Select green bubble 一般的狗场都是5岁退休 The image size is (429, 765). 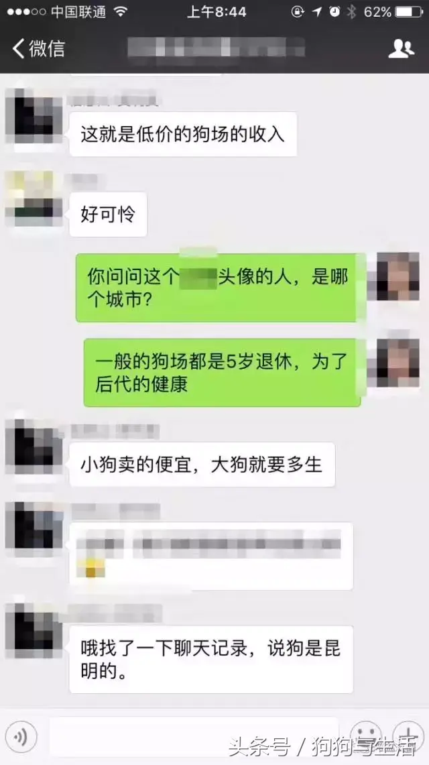[223, 373]
